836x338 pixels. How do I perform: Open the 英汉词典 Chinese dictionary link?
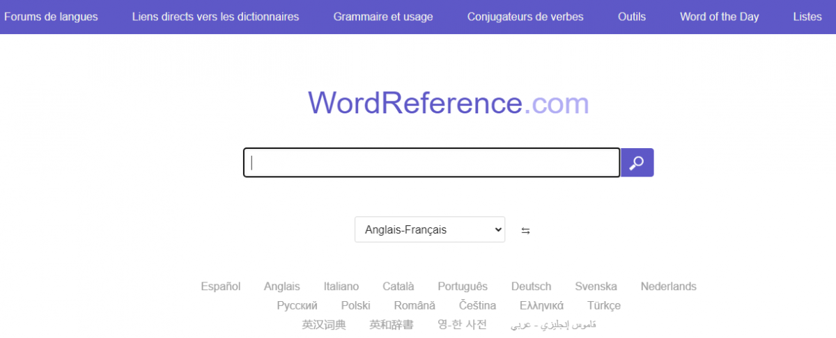pos(324,325)
